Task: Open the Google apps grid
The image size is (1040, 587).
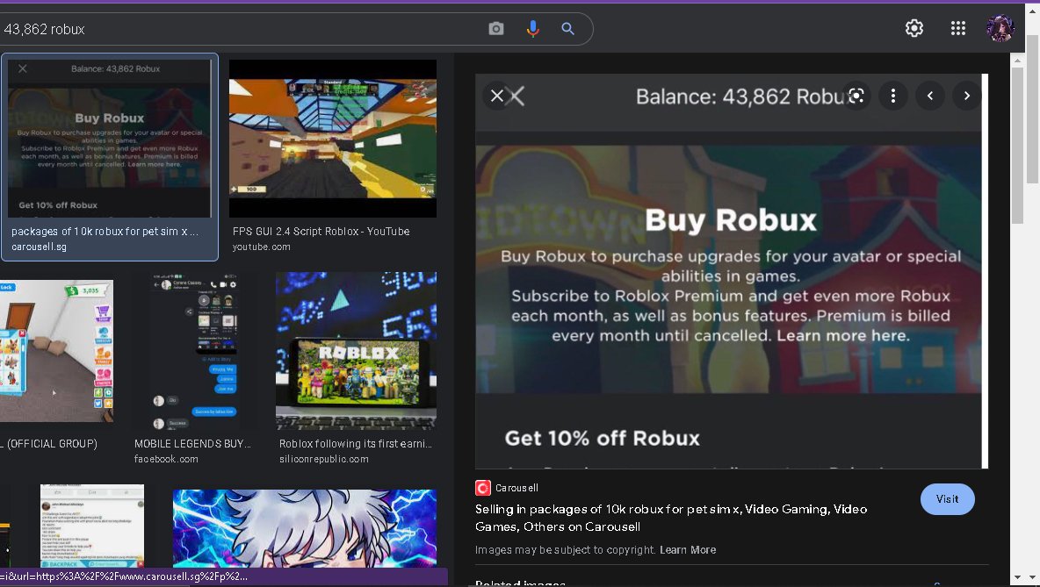Action: [957, 28]
